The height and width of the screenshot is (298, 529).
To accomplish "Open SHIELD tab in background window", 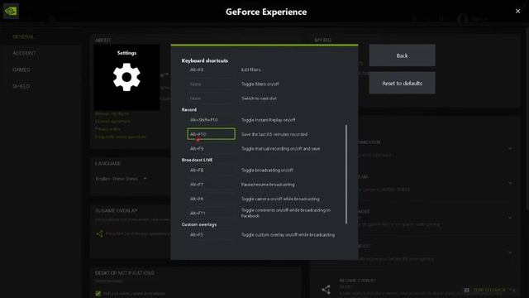I will tap(21, 86).
